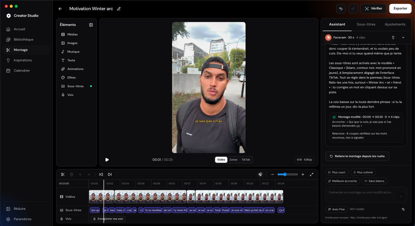Click the Exporter button
The image size is (415, 226).
point(400,9)
